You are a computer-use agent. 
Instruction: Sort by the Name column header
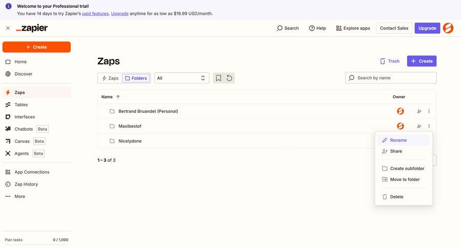tap(107, 97)
